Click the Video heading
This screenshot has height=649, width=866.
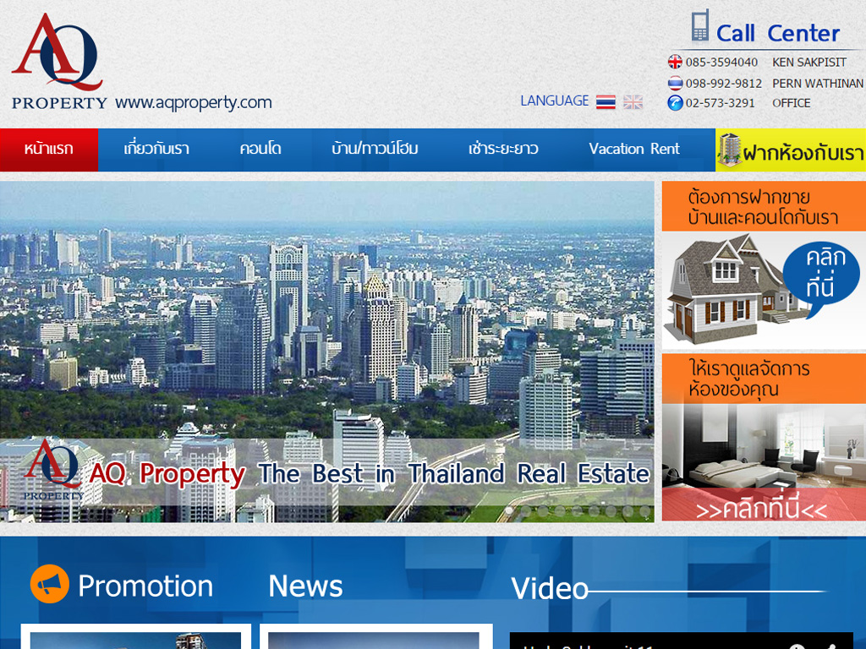(550, 588)
